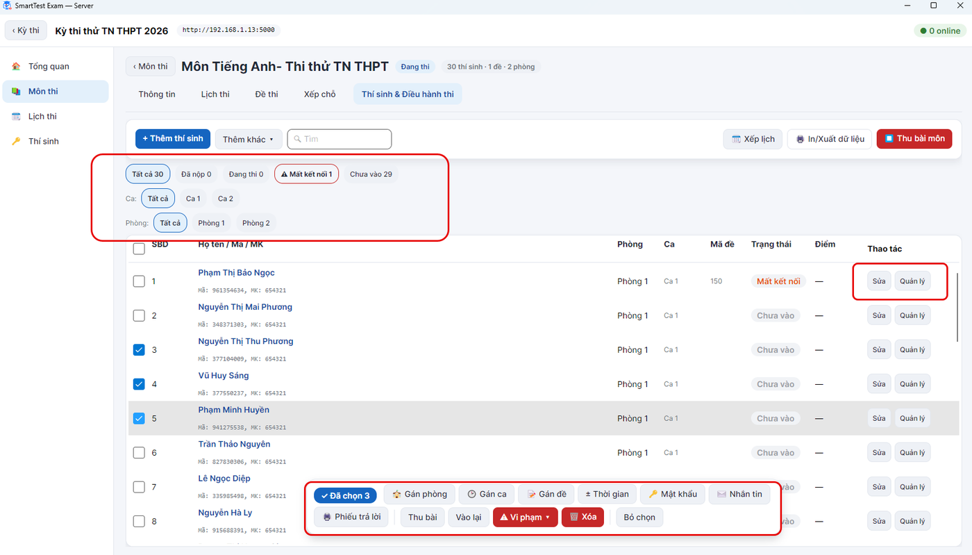The height and width of the screenshot is (555, 972).
Task: Go back via ‹ Kỳ thi button
Action: click(26, 31)
